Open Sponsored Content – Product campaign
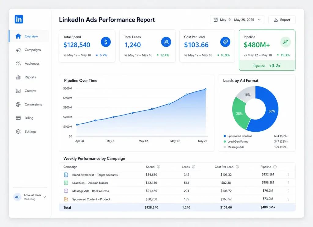Viewport: 313px width, 227px height. click(91, 199)
